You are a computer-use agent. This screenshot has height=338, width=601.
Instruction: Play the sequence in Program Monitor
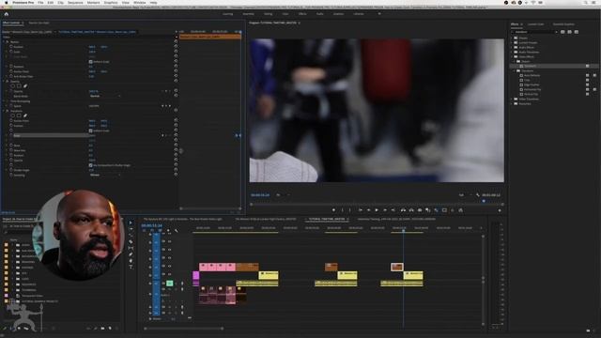pos(377,210)
